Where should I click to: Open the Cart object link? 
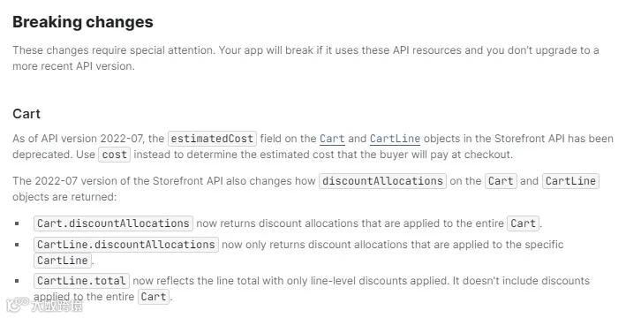pos(332,139)
